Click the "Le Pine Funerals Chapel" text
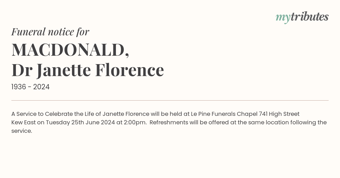This screenshot has width=340, height=178. 224,114
